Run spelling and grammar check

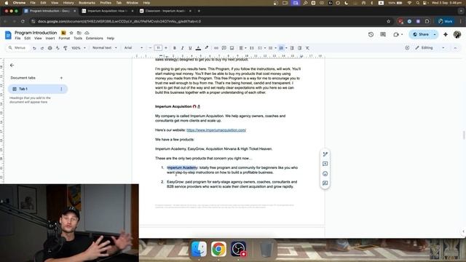point(58,48)
